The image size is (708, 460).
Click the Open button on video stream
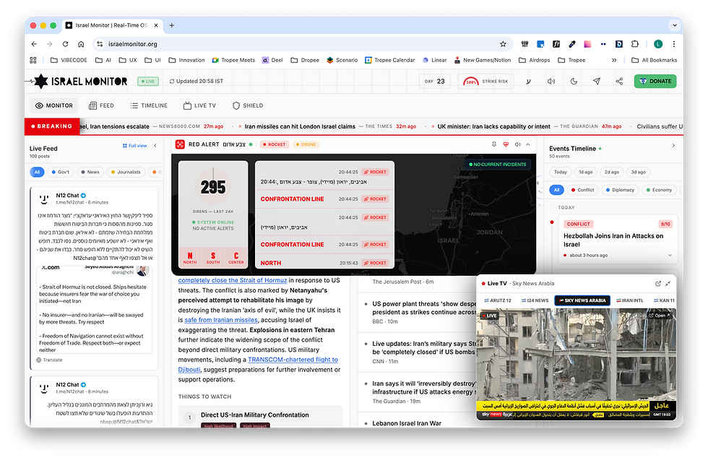click(x=659, y=316)
